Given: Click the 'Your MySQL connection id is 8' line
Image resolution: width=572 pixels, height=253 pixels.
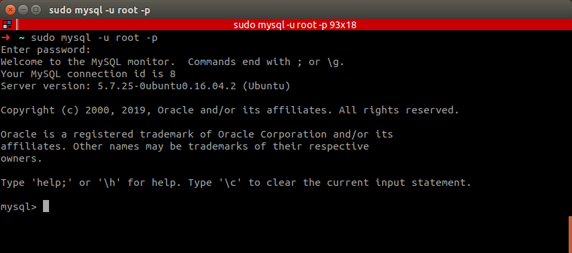Looking at the screenshot, I should (x=88, y=74).
